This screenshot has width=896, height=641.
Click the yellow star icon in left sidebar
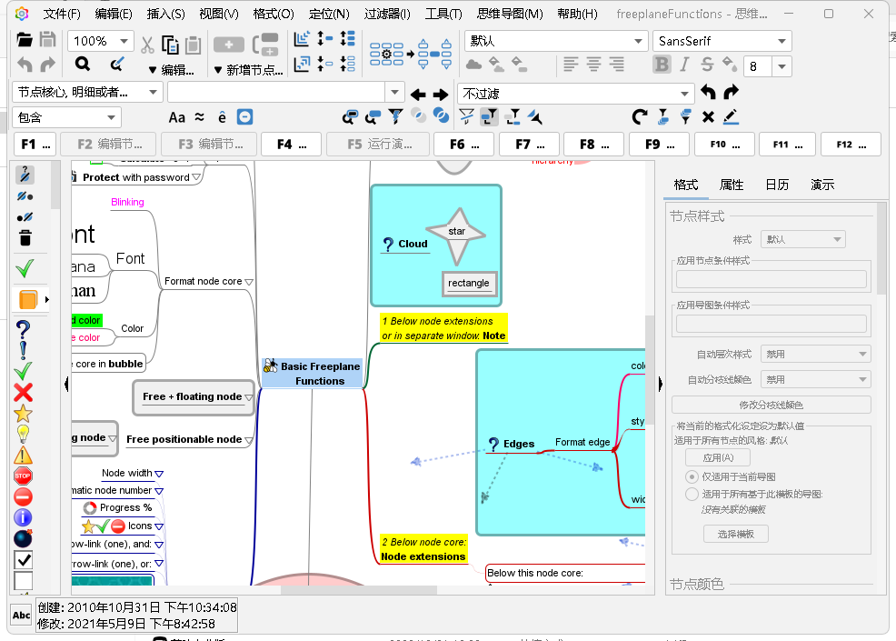click(24, 413)
